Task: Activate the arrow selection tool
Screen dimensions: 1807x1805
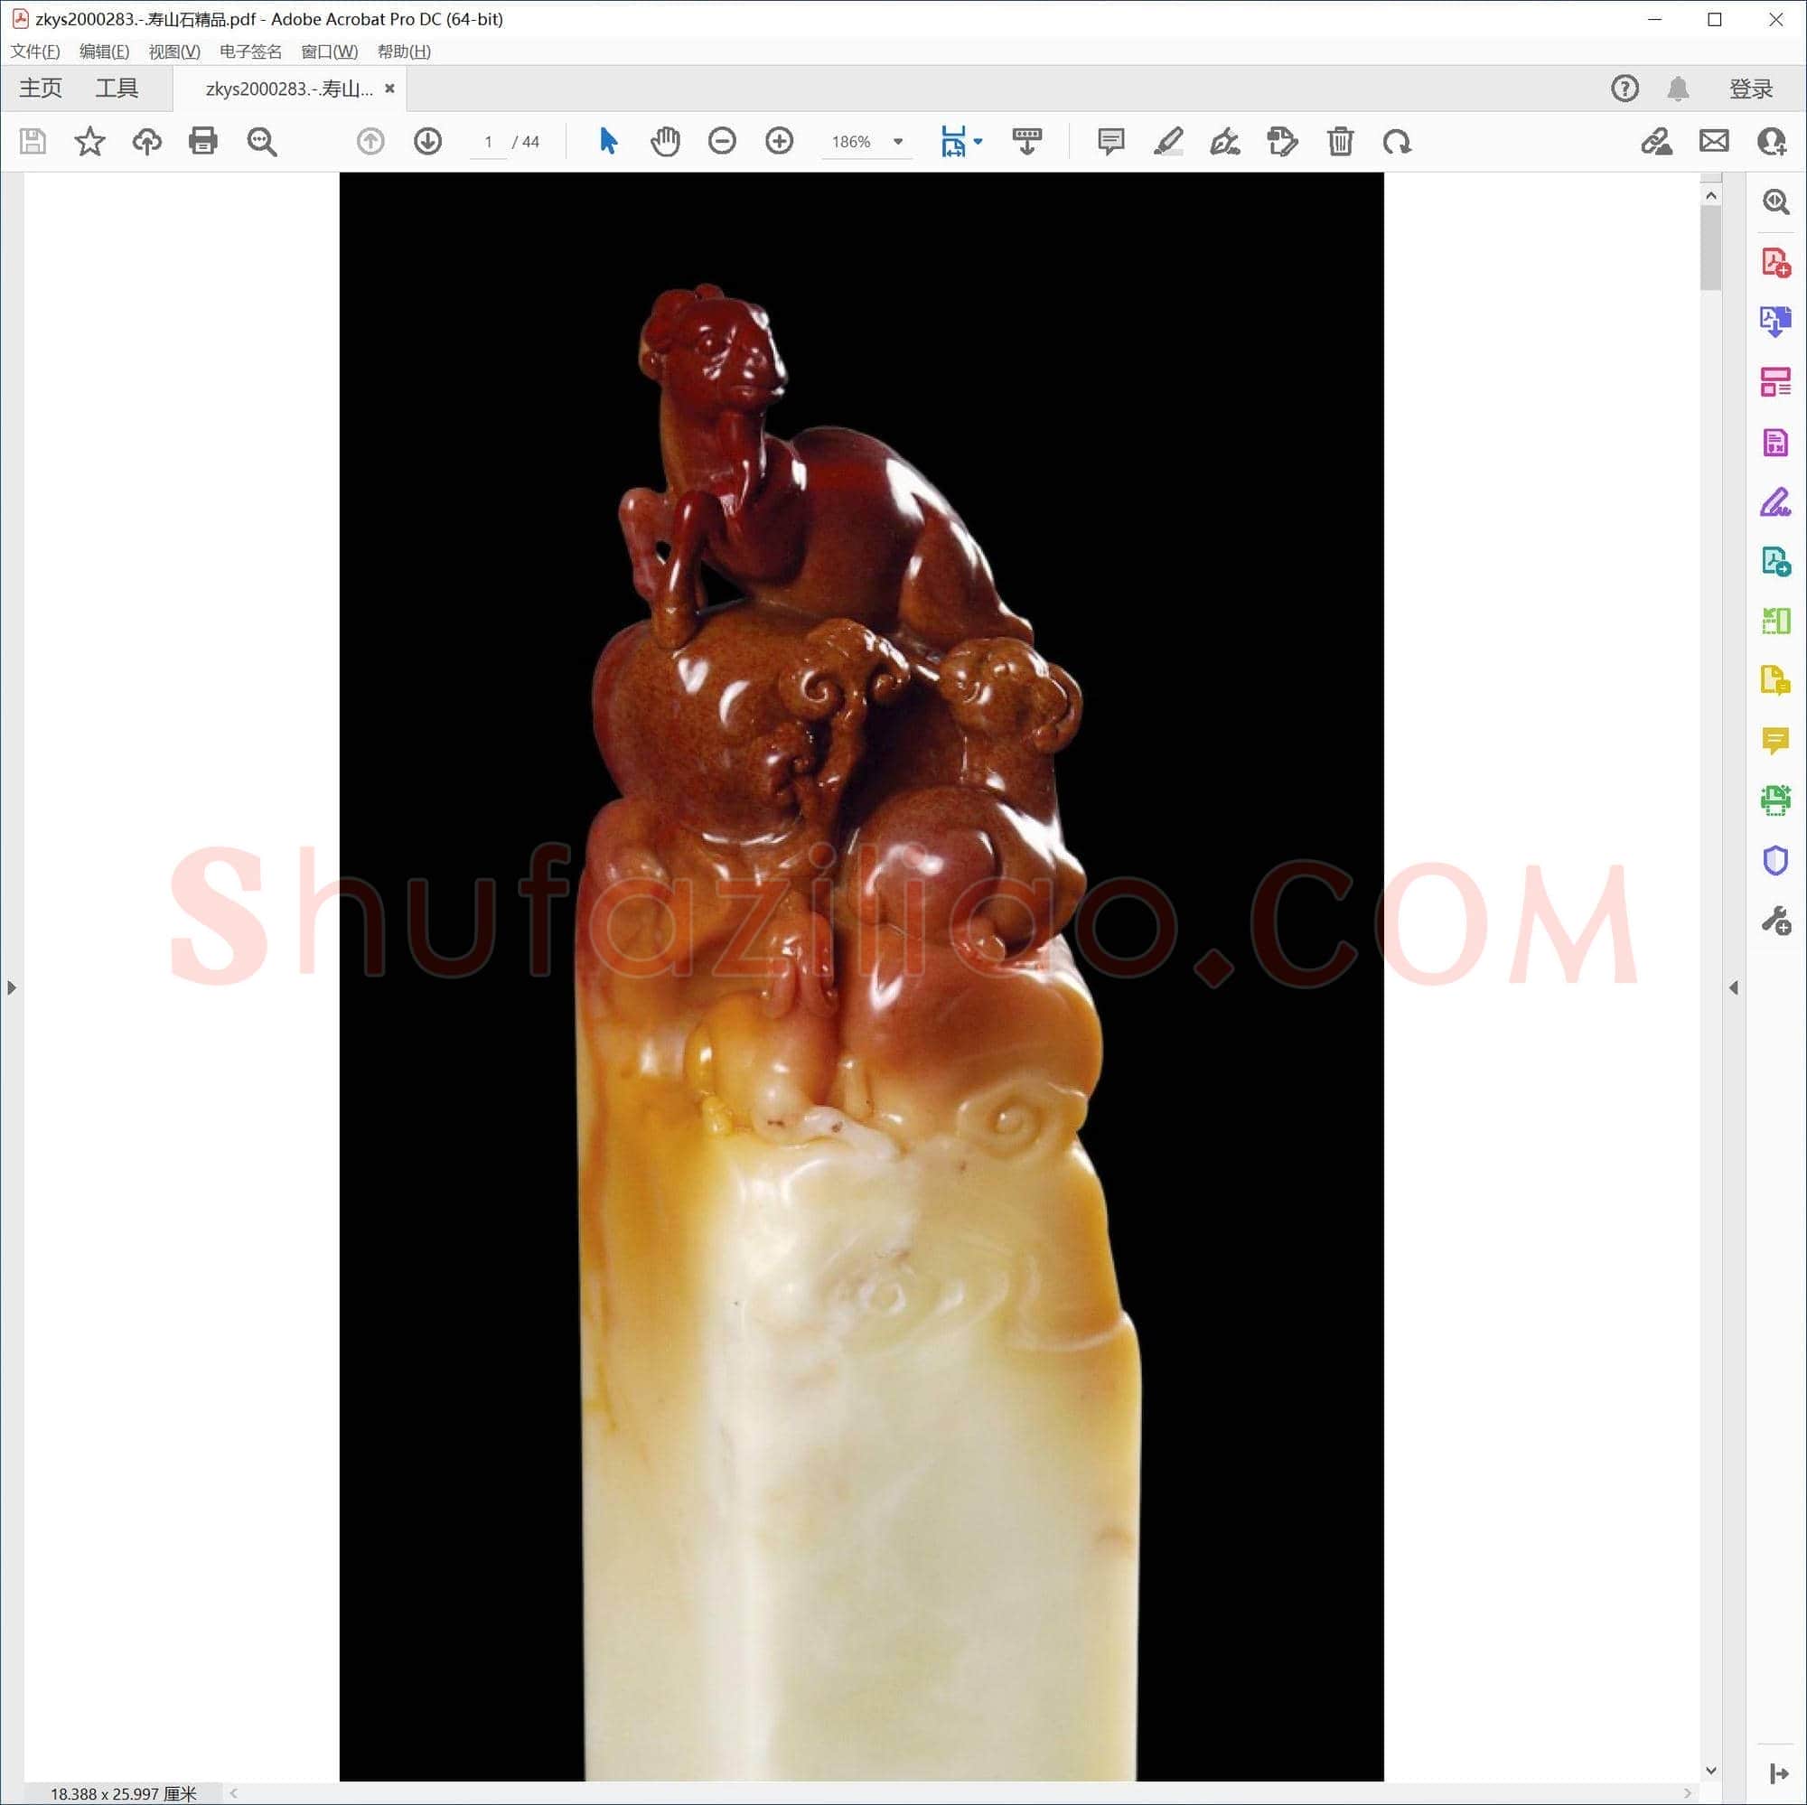Action: pyautogui.click(x=608, y=141)
